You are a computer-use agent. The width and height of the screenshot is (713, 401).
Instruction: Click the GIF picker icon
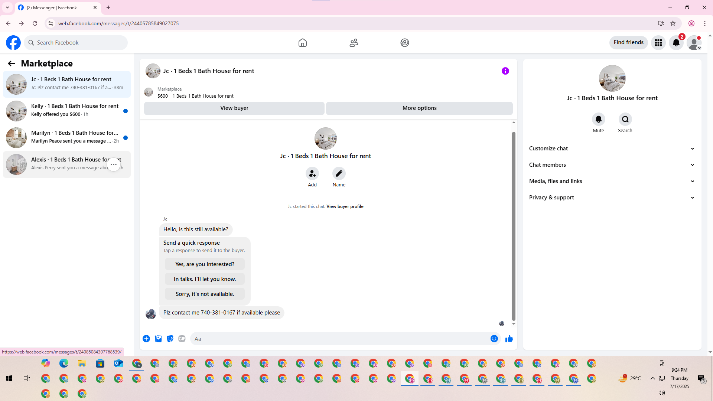click(182, 339)
